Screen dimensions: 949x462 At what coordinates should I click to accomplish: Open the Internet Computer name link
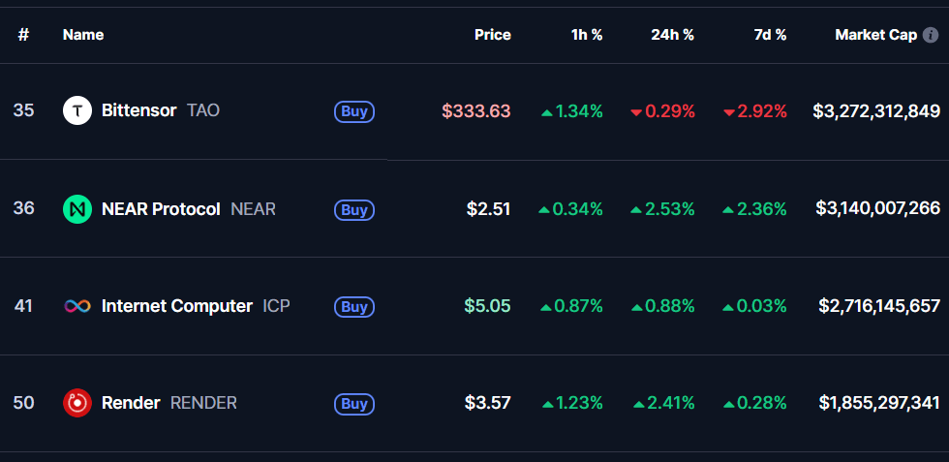[x=176, y=306]
